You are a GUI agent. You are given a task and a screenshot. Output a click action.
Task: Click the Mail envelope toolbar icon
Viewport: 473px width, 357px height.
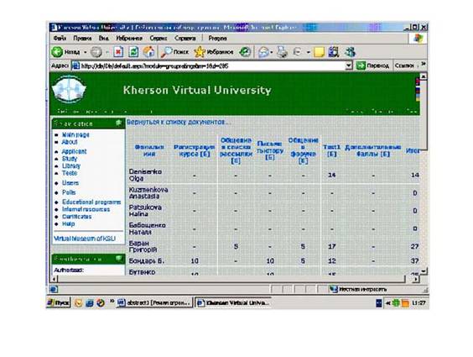pyautogui.click(x=263, y=52)
